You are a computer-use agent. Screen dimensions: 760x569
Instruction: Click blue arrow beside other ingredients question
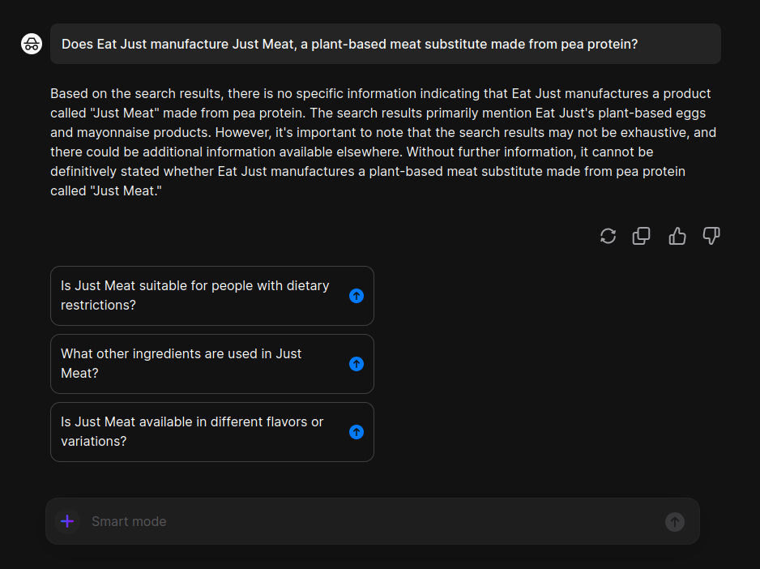point(357,364)
